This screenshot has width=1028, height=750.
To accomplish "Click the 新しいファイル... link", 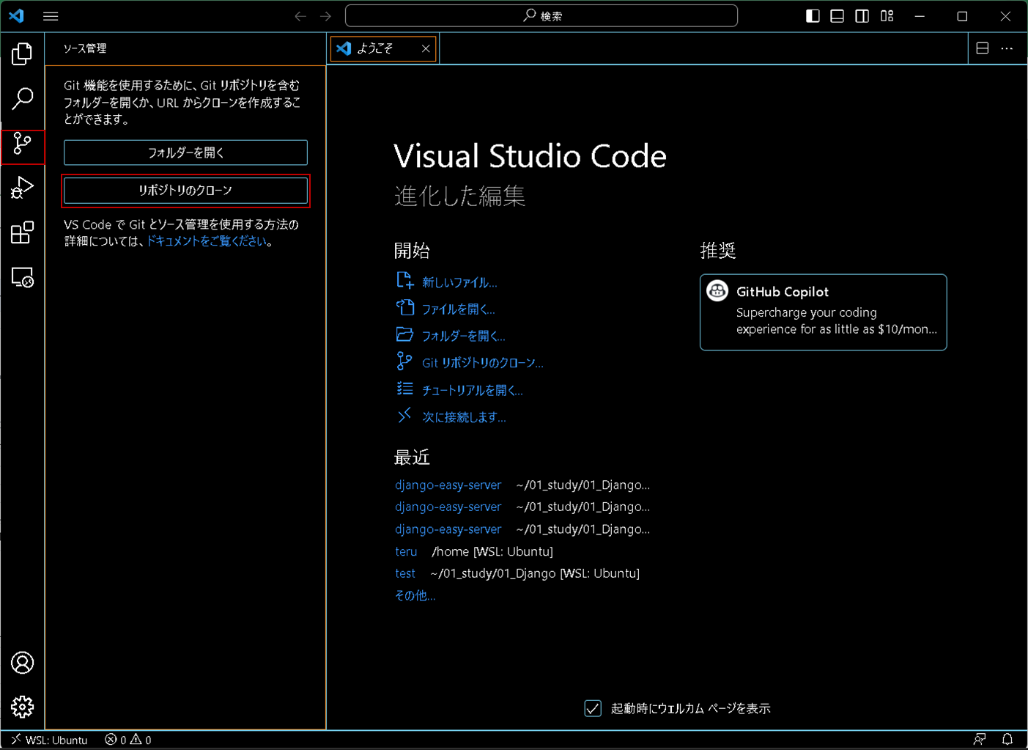I will pos(459,283).
